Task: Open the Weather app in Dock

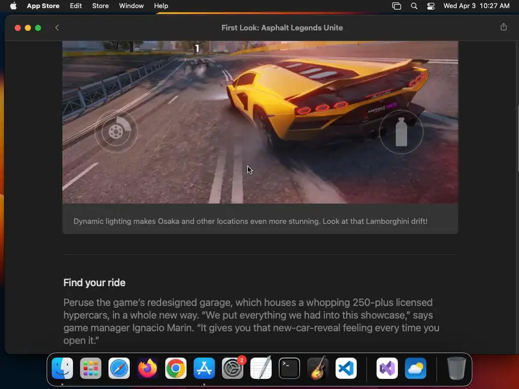Action: (x=416, y=368)
